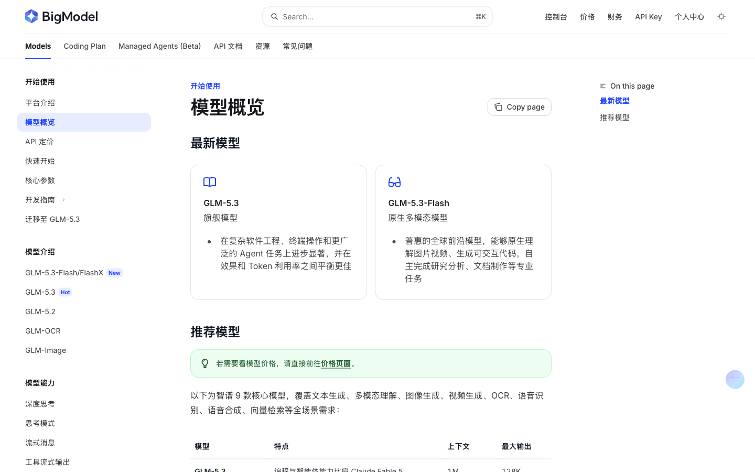Open 快速开始 in the sidebar
This screenshot has height=472, width=755.
pos(84,161)
